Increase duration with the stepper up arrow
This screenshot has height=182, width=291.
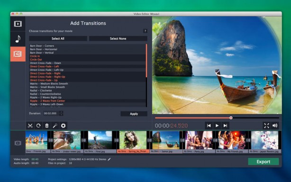point(61,112)
